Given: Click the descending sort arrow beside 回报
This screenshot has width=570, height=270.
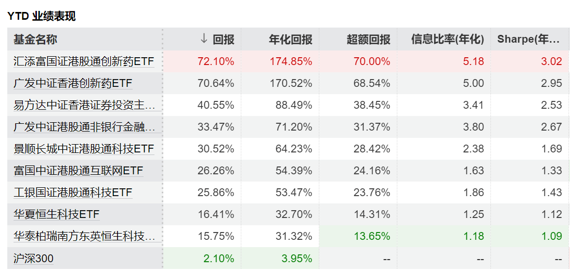Looking at the screenshot, I should coord(204,39).
